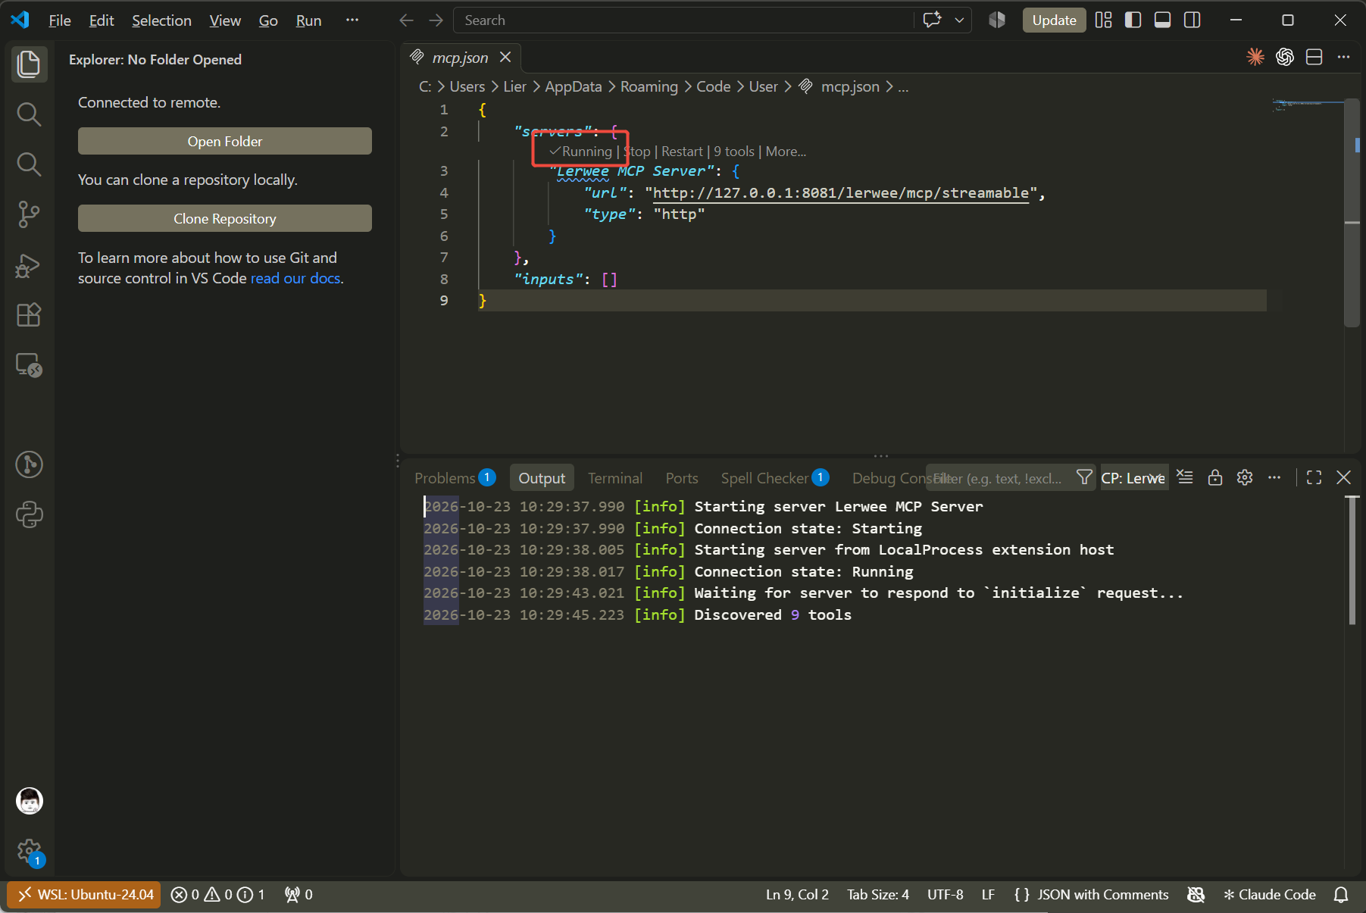Click the Clone Repository button

[x=225, y=218]
